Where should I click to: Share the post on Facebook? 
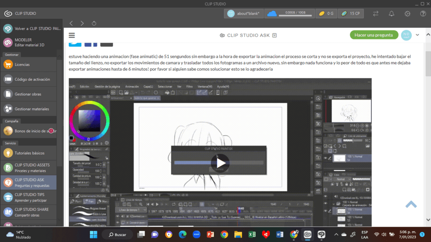tap(91, 44)
